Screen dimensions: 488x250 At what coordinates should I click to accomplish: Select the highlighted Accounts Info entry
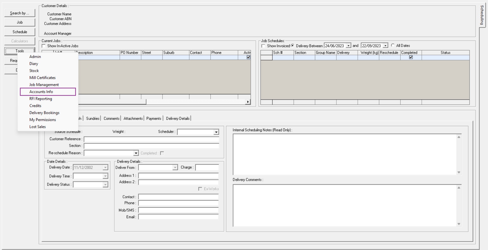41,91
